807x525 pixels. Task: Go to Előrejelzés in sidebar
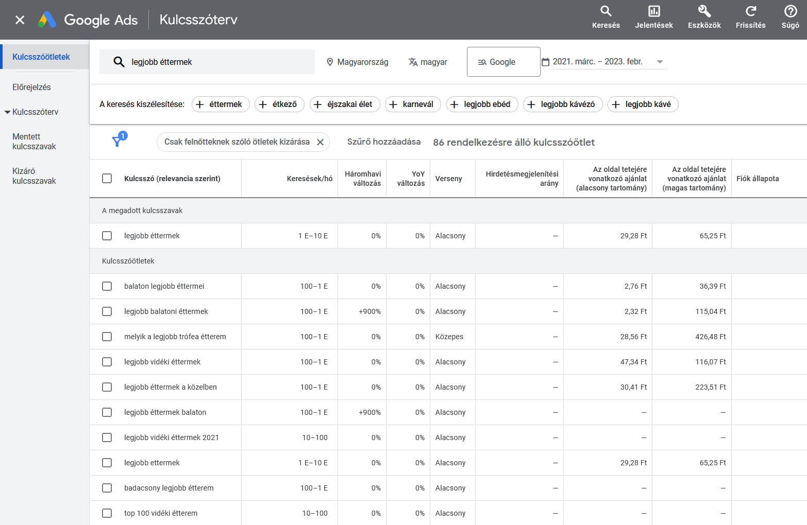[x=31, y=87]
